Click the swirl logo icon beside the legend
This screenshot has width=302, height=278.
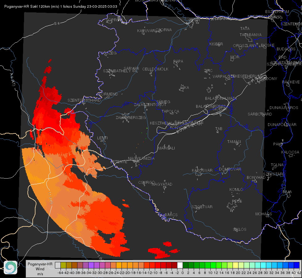[10, 267]
